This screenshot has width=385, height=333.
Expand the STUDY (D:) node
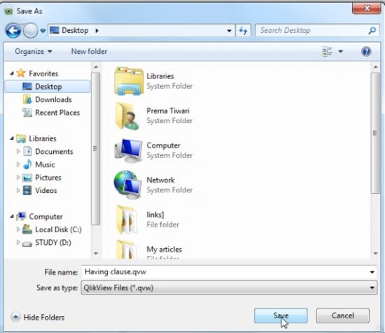(18, 243)
